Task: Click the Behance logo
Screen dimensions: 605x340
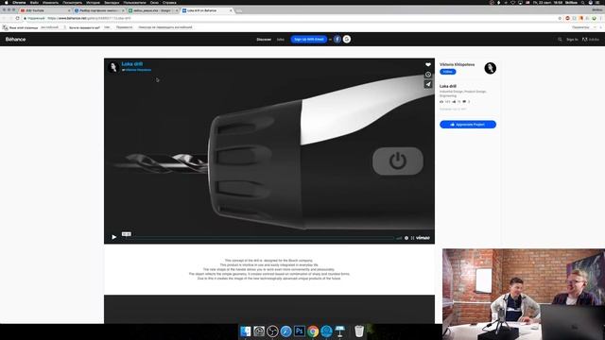Action: click(15, 40)
